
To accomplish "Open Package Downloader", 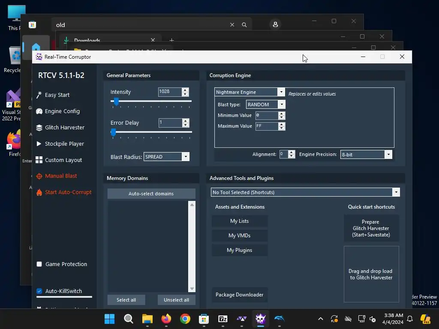I will [x=240, y=295].
